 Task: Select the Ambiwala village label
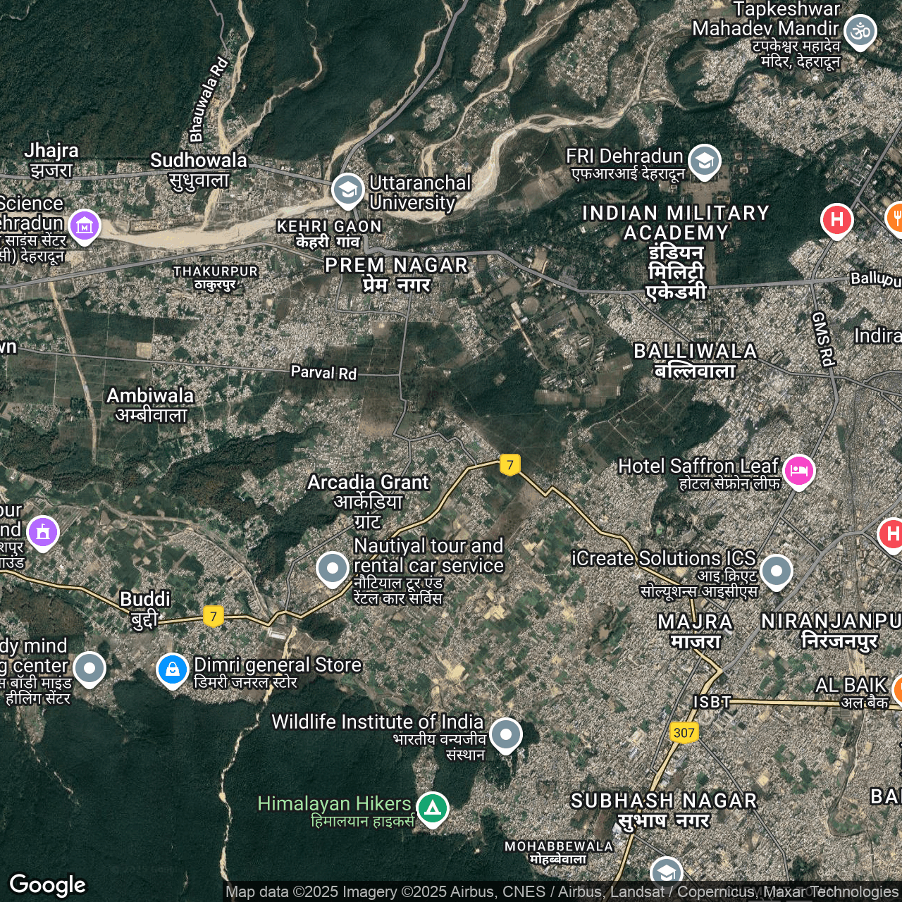[x=150, y=404]
